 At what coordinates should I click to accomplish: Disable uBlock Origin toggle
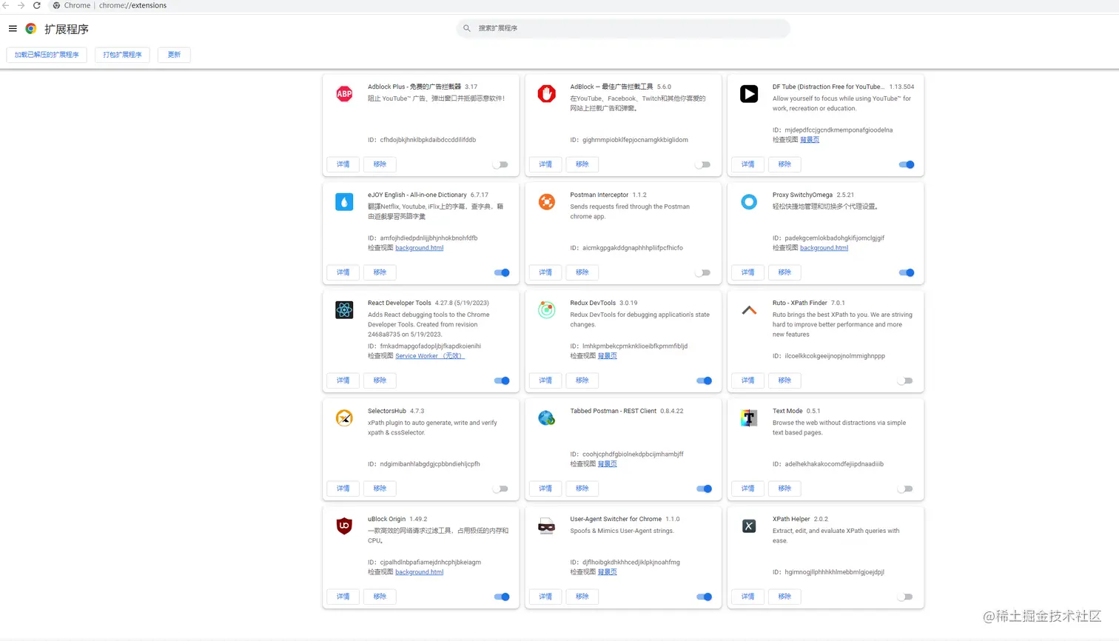point(502,597)
